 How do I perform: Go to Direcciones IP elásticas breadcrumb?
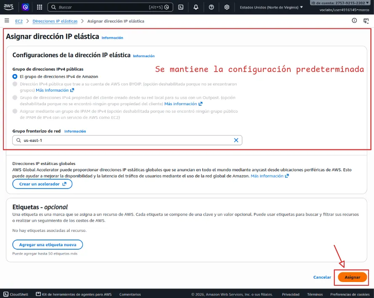click(55, 21)
